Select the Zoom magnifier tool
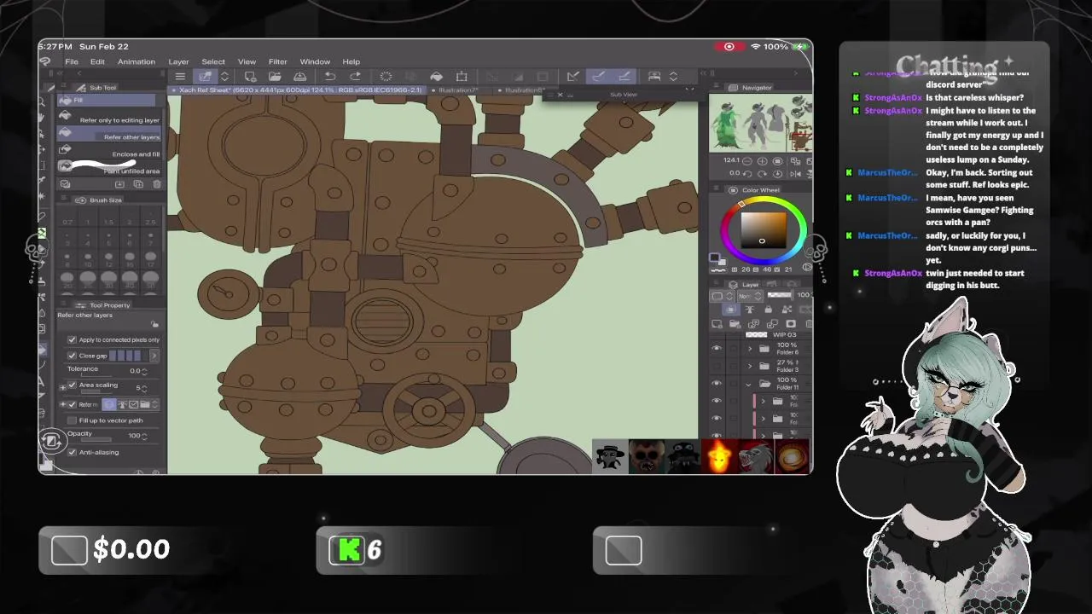The height and width of the screenshot is (614, 1092). 42,101
